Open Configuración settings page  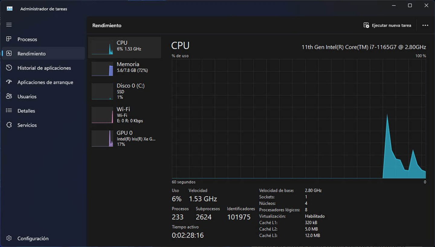43,238
